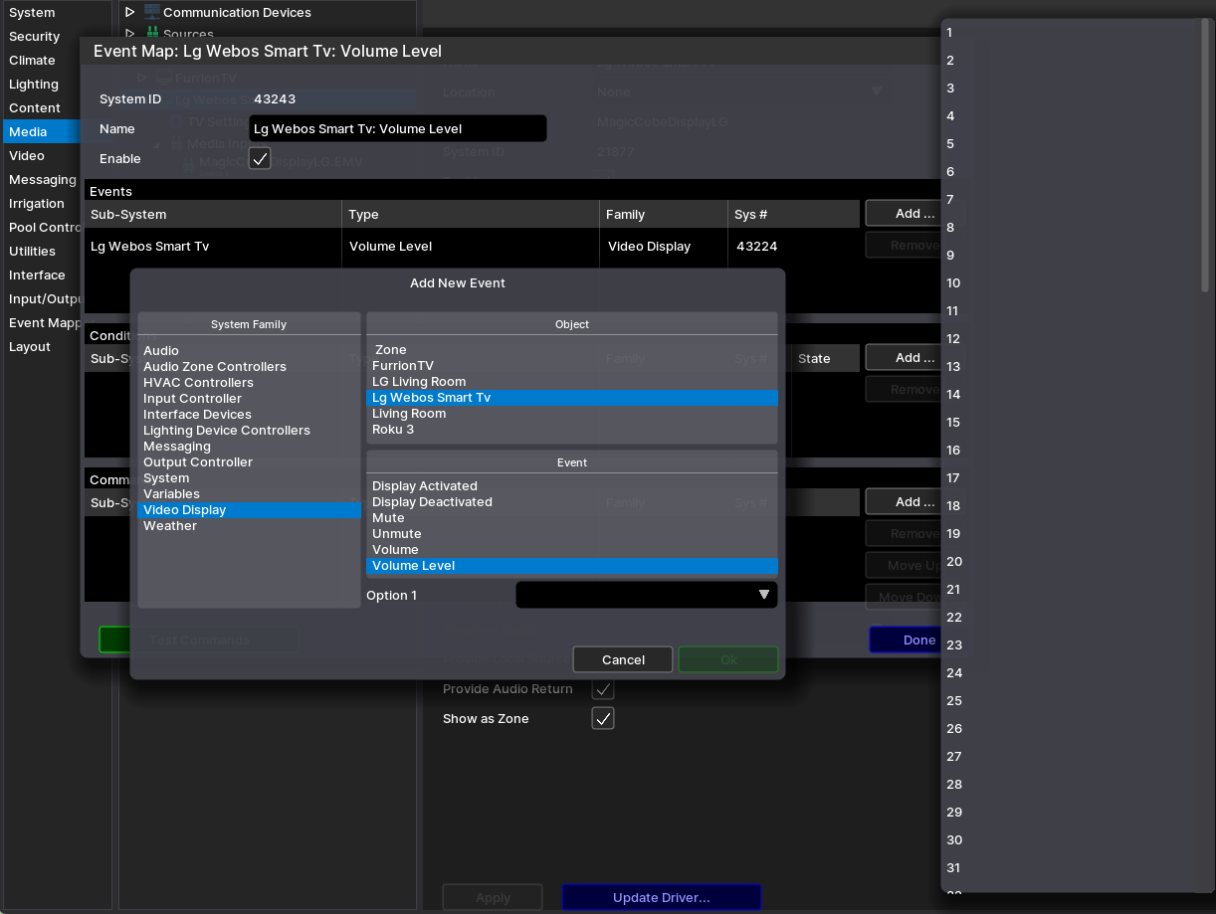
Task: Open the Layout sidebar section
Action: click(40, 346)
